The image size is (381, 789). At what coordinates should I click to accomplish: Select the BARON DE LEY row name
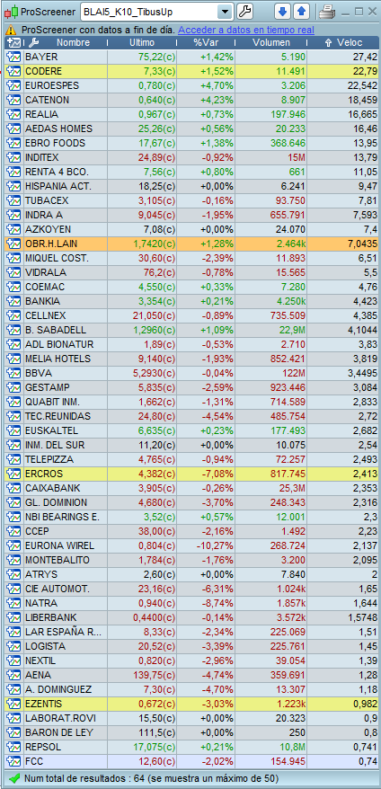point(59,732)
